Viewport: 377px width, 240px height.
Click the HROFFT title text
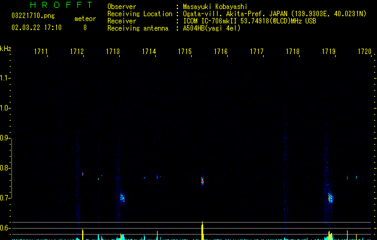click(x=61, y=5)
